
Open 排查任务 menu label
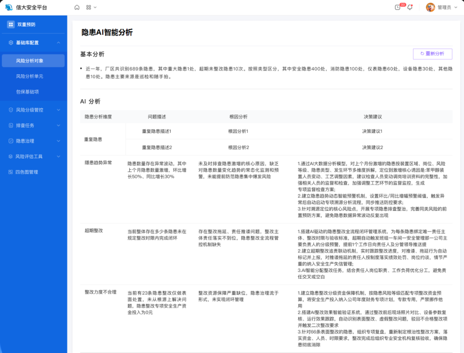(25, 125)
